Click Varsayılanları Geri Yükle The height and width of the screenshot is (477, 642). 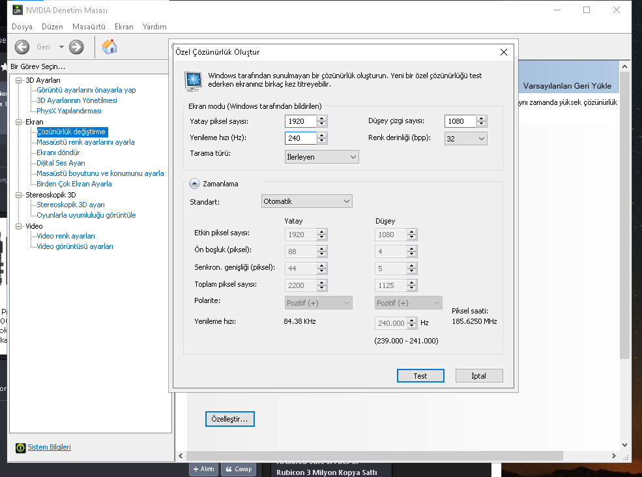(567, 86)
